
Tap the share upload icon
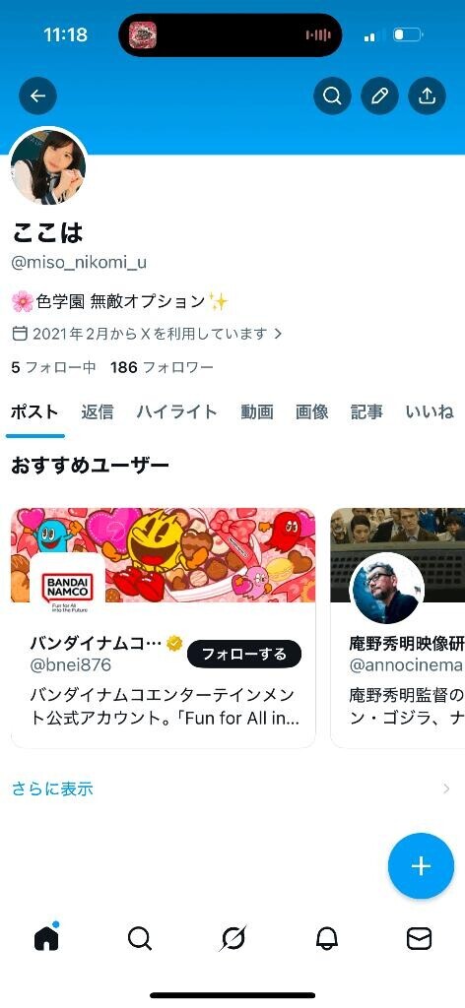click(x=427, y=96)
